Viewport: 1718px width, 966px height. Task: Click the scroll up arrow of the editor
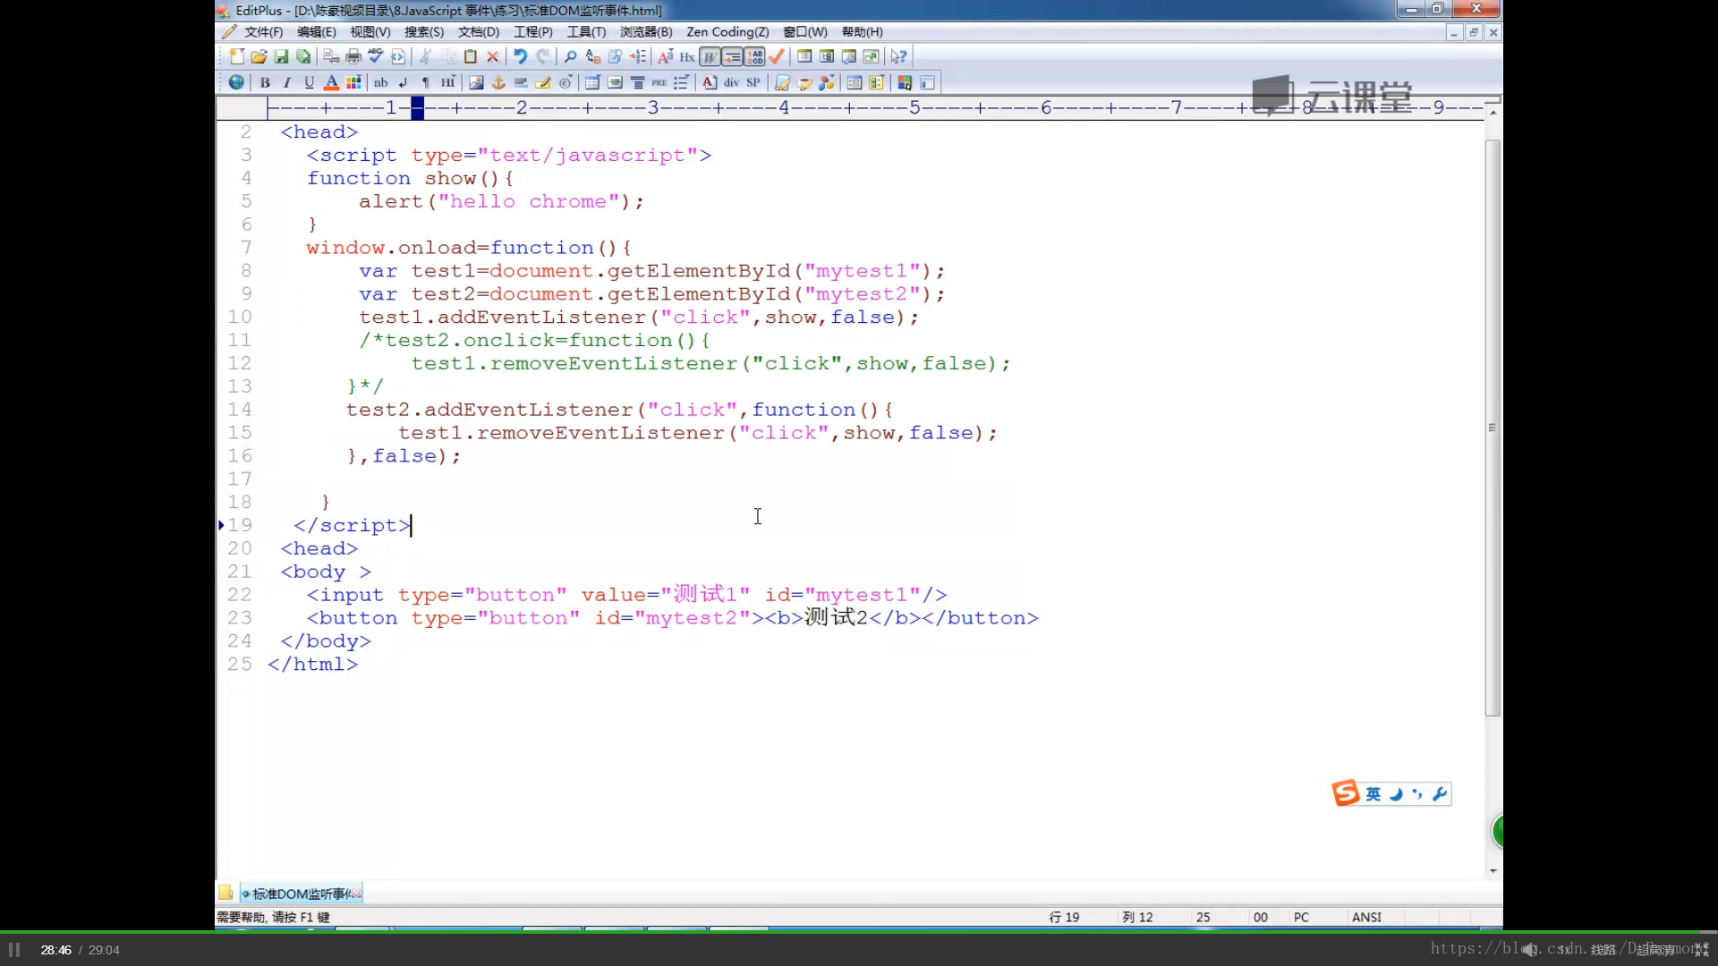(1493, 113)
